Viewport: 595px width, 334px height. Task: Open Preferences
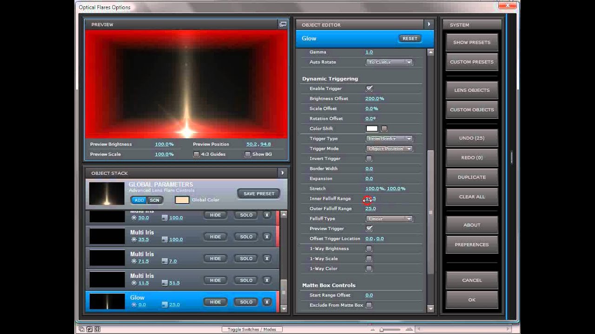click(x=472, y=244)
